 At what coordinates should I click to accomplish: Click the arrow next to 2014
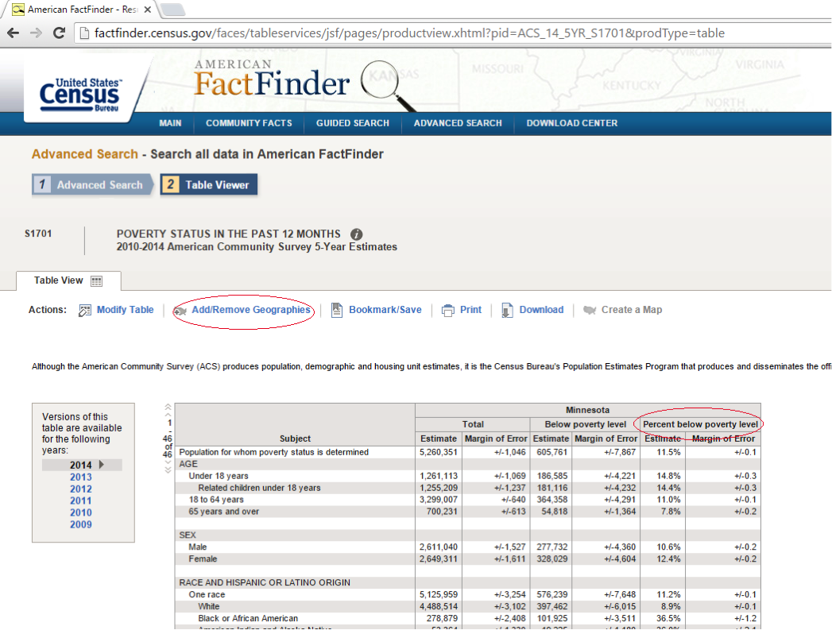[x=102, y=465]
